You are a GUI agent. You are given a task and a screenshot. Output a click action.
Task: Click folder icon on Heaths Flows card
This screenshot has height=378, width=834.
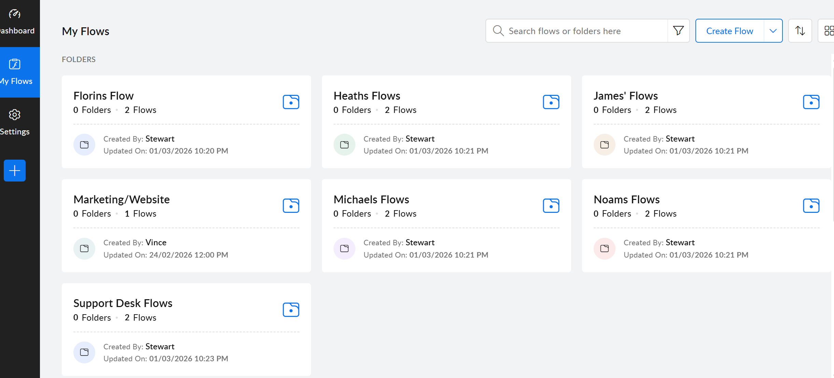[551, 102]
